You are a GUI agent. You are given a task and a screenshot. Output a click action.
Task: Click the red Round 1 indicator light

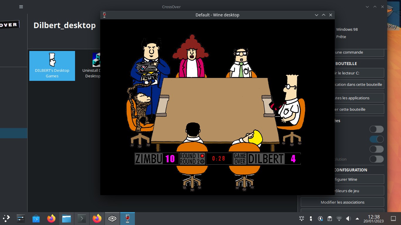click(x=202, y=156)
